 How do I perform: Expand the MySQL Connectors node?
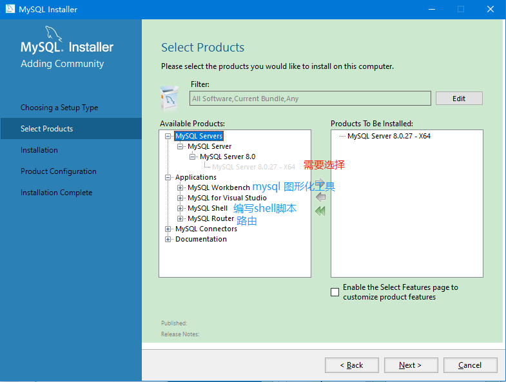pos(168,229)
